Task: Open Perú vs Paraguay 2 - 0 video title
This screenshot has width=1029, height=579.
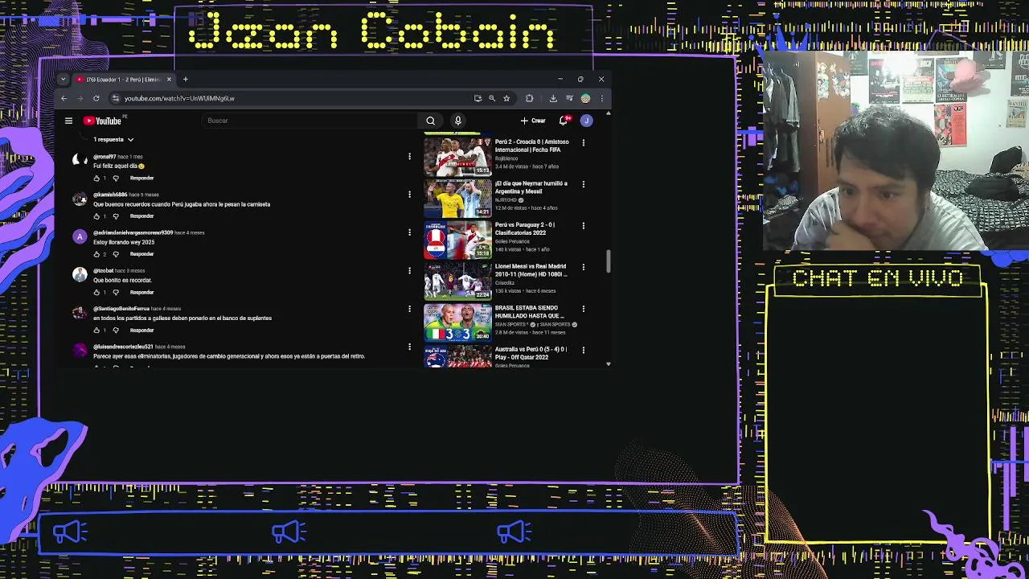Action: coord(525,228)
